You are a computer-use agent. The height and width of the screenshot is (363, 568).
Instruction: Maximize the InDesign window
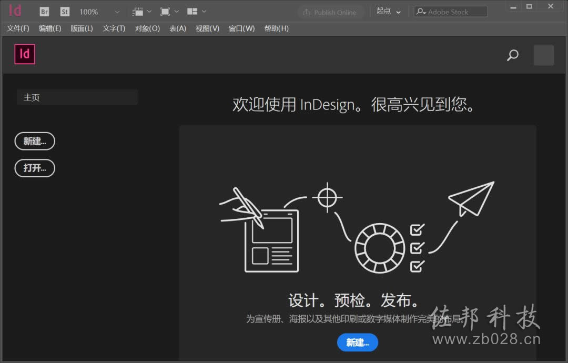pos(529,6)
